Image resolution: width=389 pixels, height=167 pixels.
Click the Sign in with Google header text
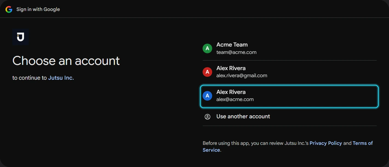coord(38,9)
